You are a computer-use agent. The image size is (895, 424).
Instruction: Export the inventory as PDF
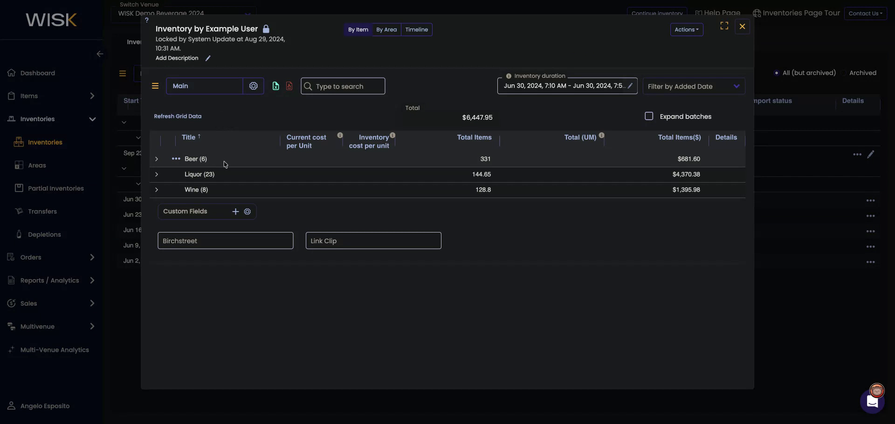[x=289, y=86]
